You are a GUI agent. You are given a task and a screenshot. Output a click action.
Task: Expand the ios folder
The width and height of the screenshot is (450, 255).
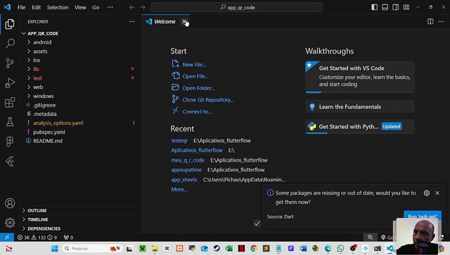tap(81, 60)
